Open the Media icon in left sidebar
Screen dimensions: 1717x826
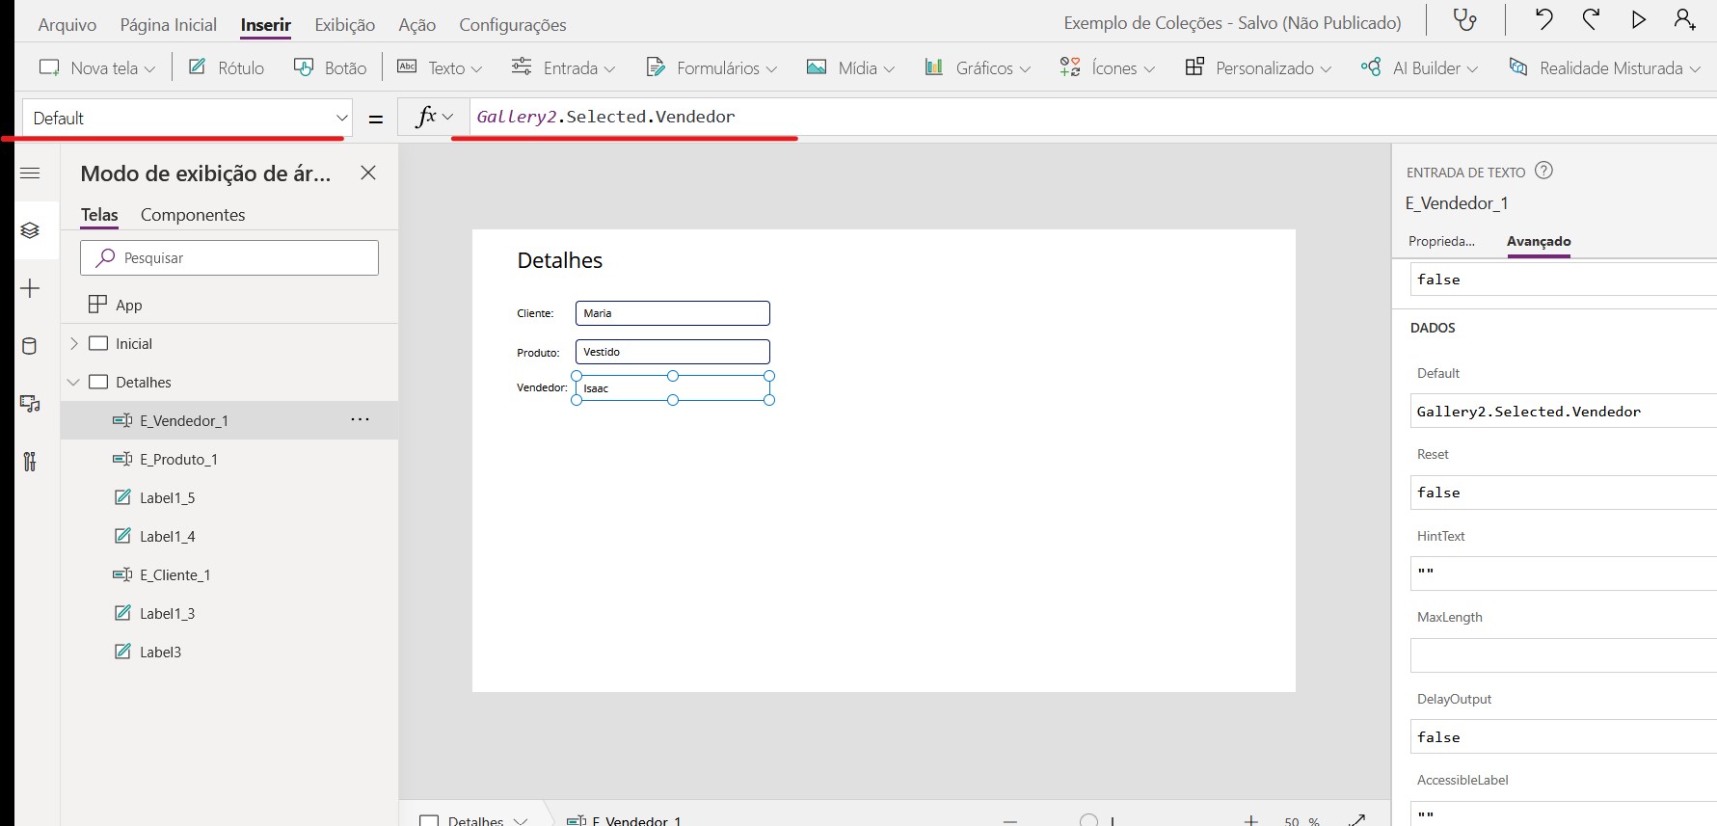(30, 405)
